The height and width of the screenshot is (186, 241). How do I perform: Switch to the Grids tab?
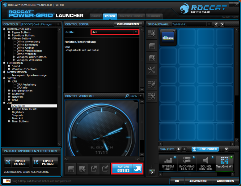(96, 16)
